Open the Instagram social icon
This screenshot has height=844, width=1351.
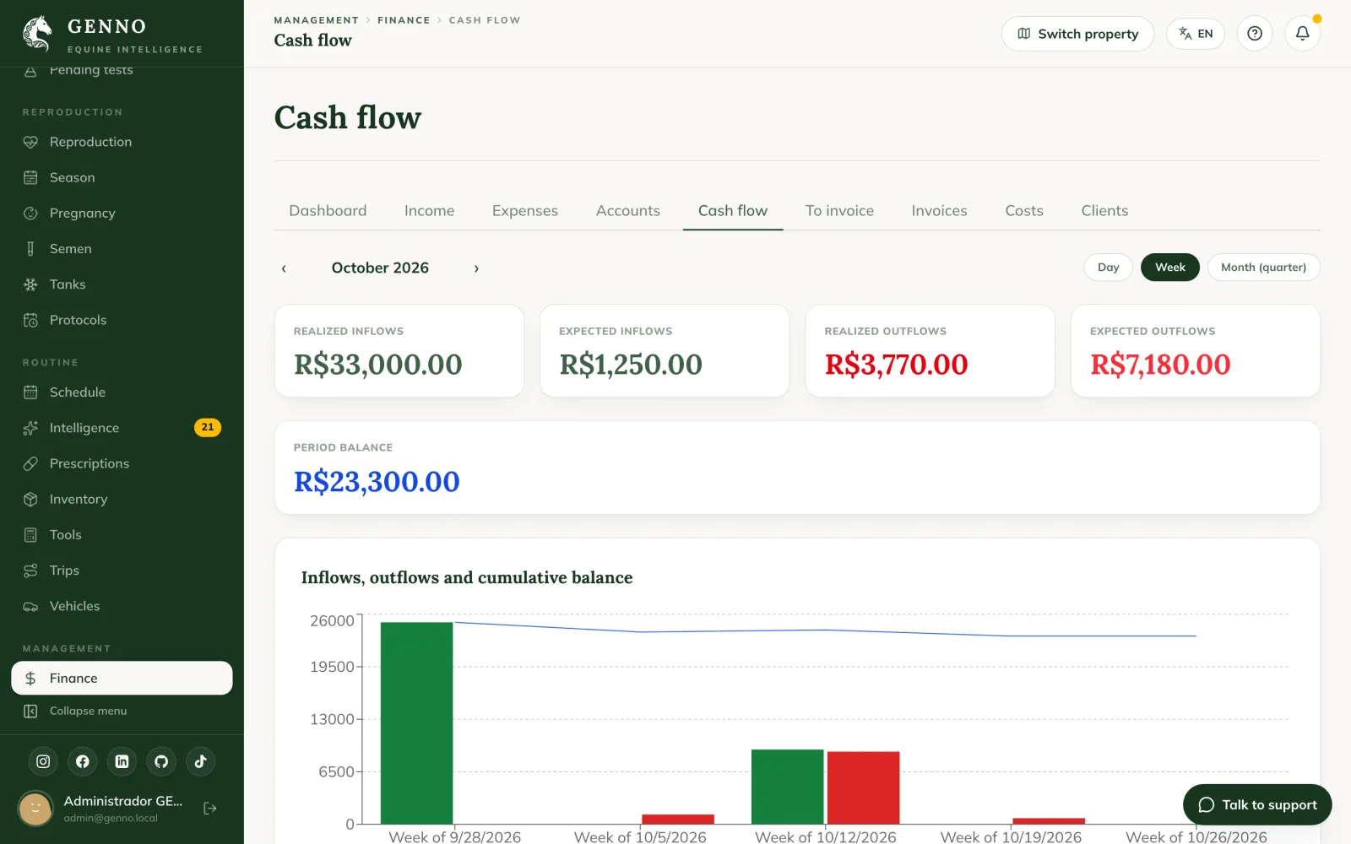(x=43, y=761)
